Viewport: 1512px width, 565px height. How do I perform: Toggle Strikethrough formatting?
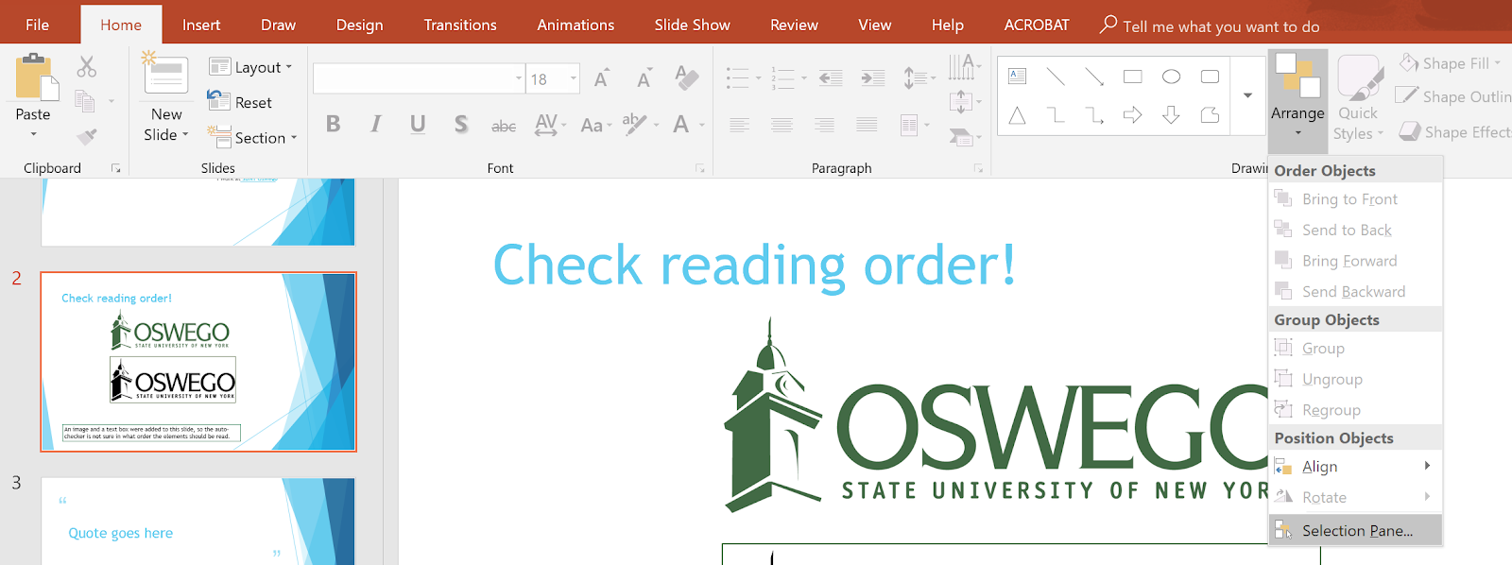click(x=504, y=125)
